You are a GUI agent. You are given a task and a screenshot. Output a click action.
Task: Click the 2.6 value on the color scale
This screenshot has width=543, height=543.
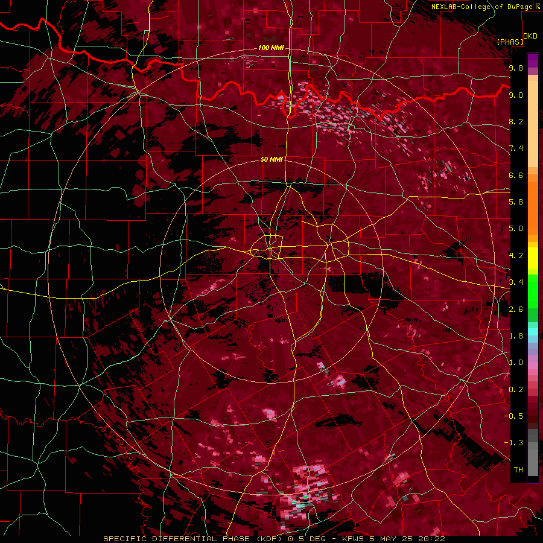[x=516, y=310]
